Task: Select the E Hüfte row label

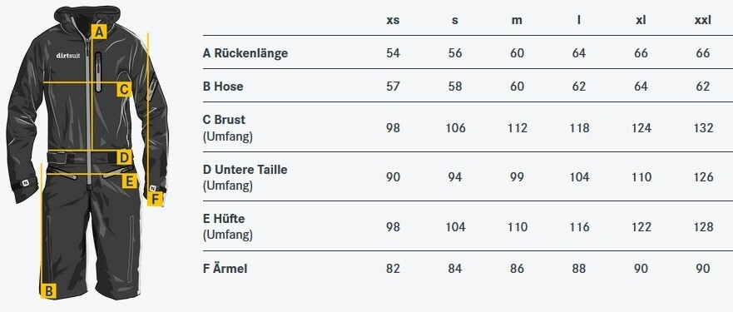Action: coord(228,227)
